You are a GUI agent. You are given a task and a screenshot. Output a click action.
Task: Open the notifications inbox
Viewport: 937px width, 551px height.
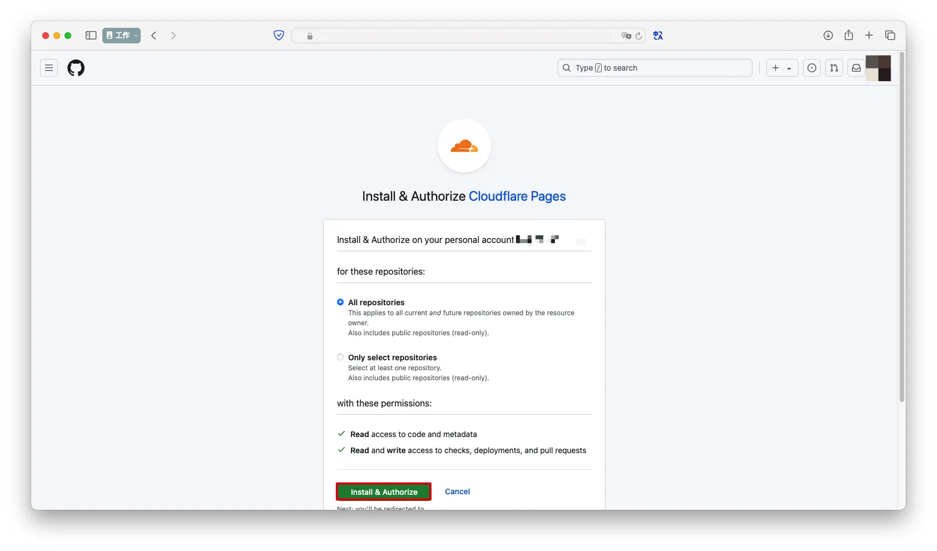tap(856, 68)
